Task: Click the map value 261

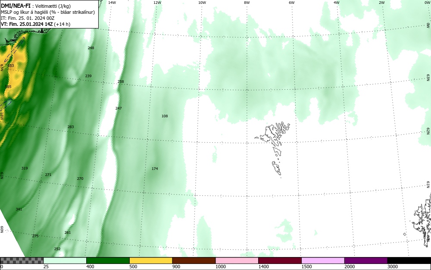Action: 68,232
